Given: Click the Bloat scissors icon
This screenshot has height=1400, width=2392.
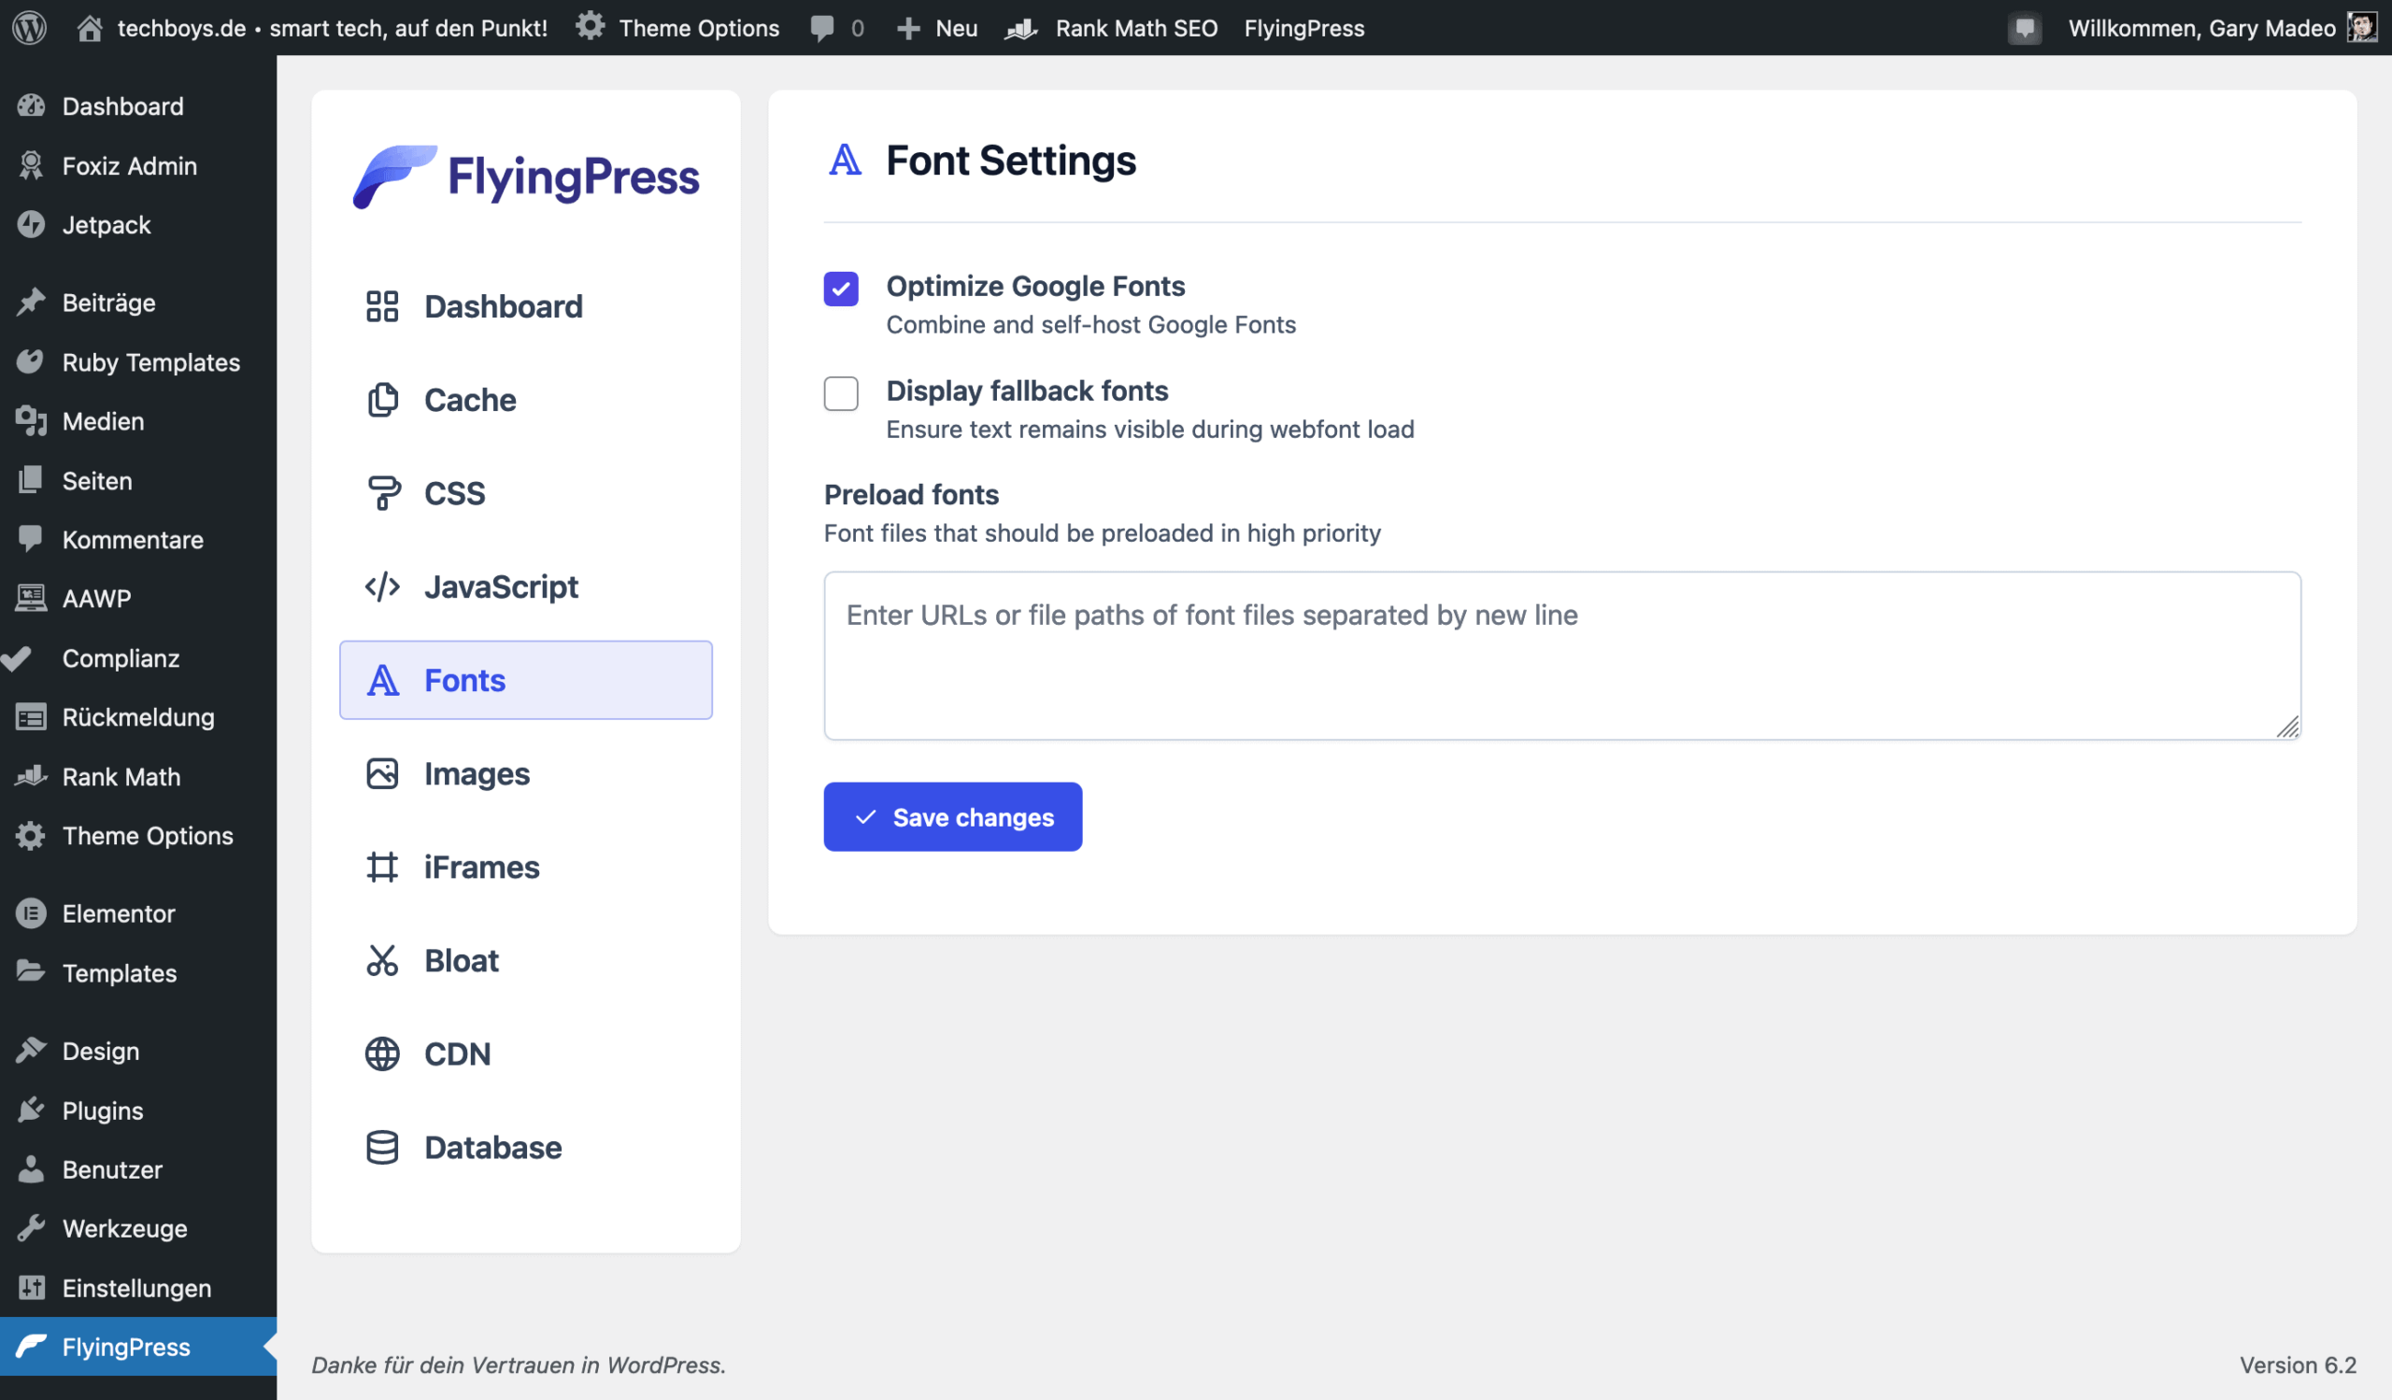Looking at the screenshot, I should click(x=382, y=961).
